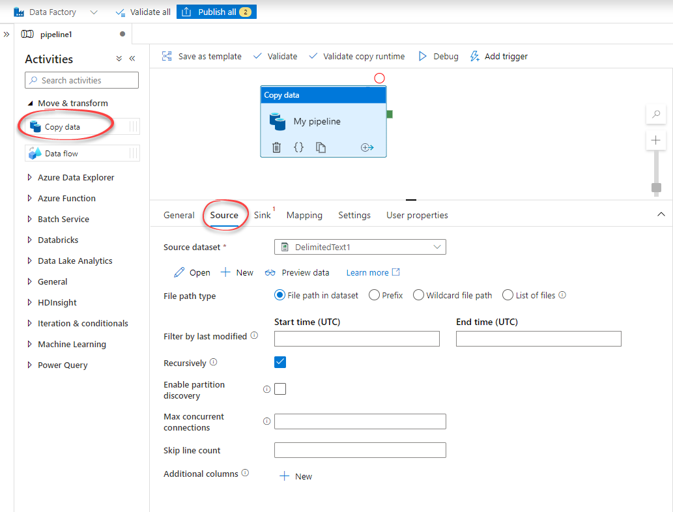Enable partition discovery checkbox
673x512 pixels.
pos(280,389)
